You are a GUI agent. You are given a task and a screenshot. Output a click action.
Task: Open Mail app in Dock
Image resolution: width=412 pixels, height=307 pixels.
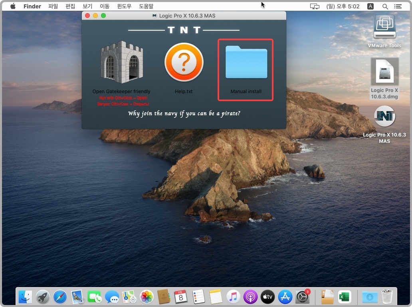pyautogui.click(x=77, y=297)
